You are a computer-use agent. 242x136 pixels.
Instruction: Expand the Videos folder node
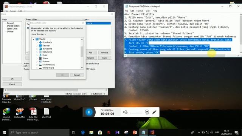[x=37, y=58]
